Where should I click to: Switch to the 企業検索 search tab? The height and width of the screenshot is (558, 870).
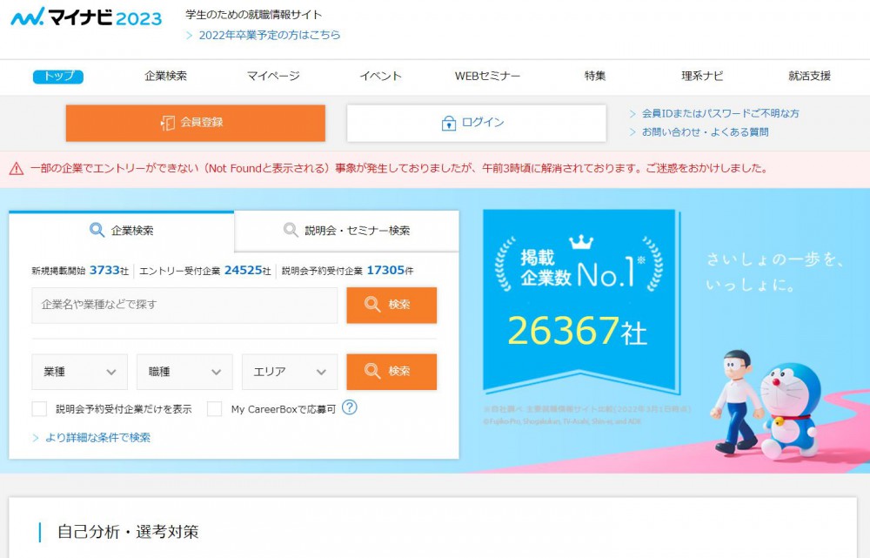pyautogui.click(x=122, y=231)
